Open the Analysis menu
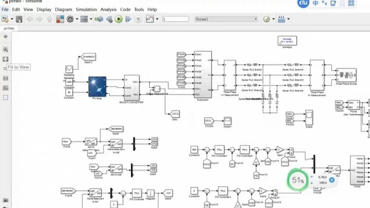Image resolution: width=370 pixels, height=208 pixels. [x=109, y=10]
